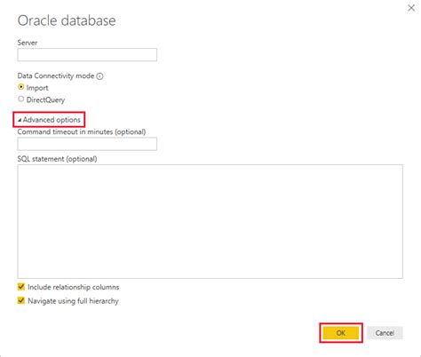Click the Command timeout in minutes field
This screenshot has width=421, height=357.
click(87, 144)
